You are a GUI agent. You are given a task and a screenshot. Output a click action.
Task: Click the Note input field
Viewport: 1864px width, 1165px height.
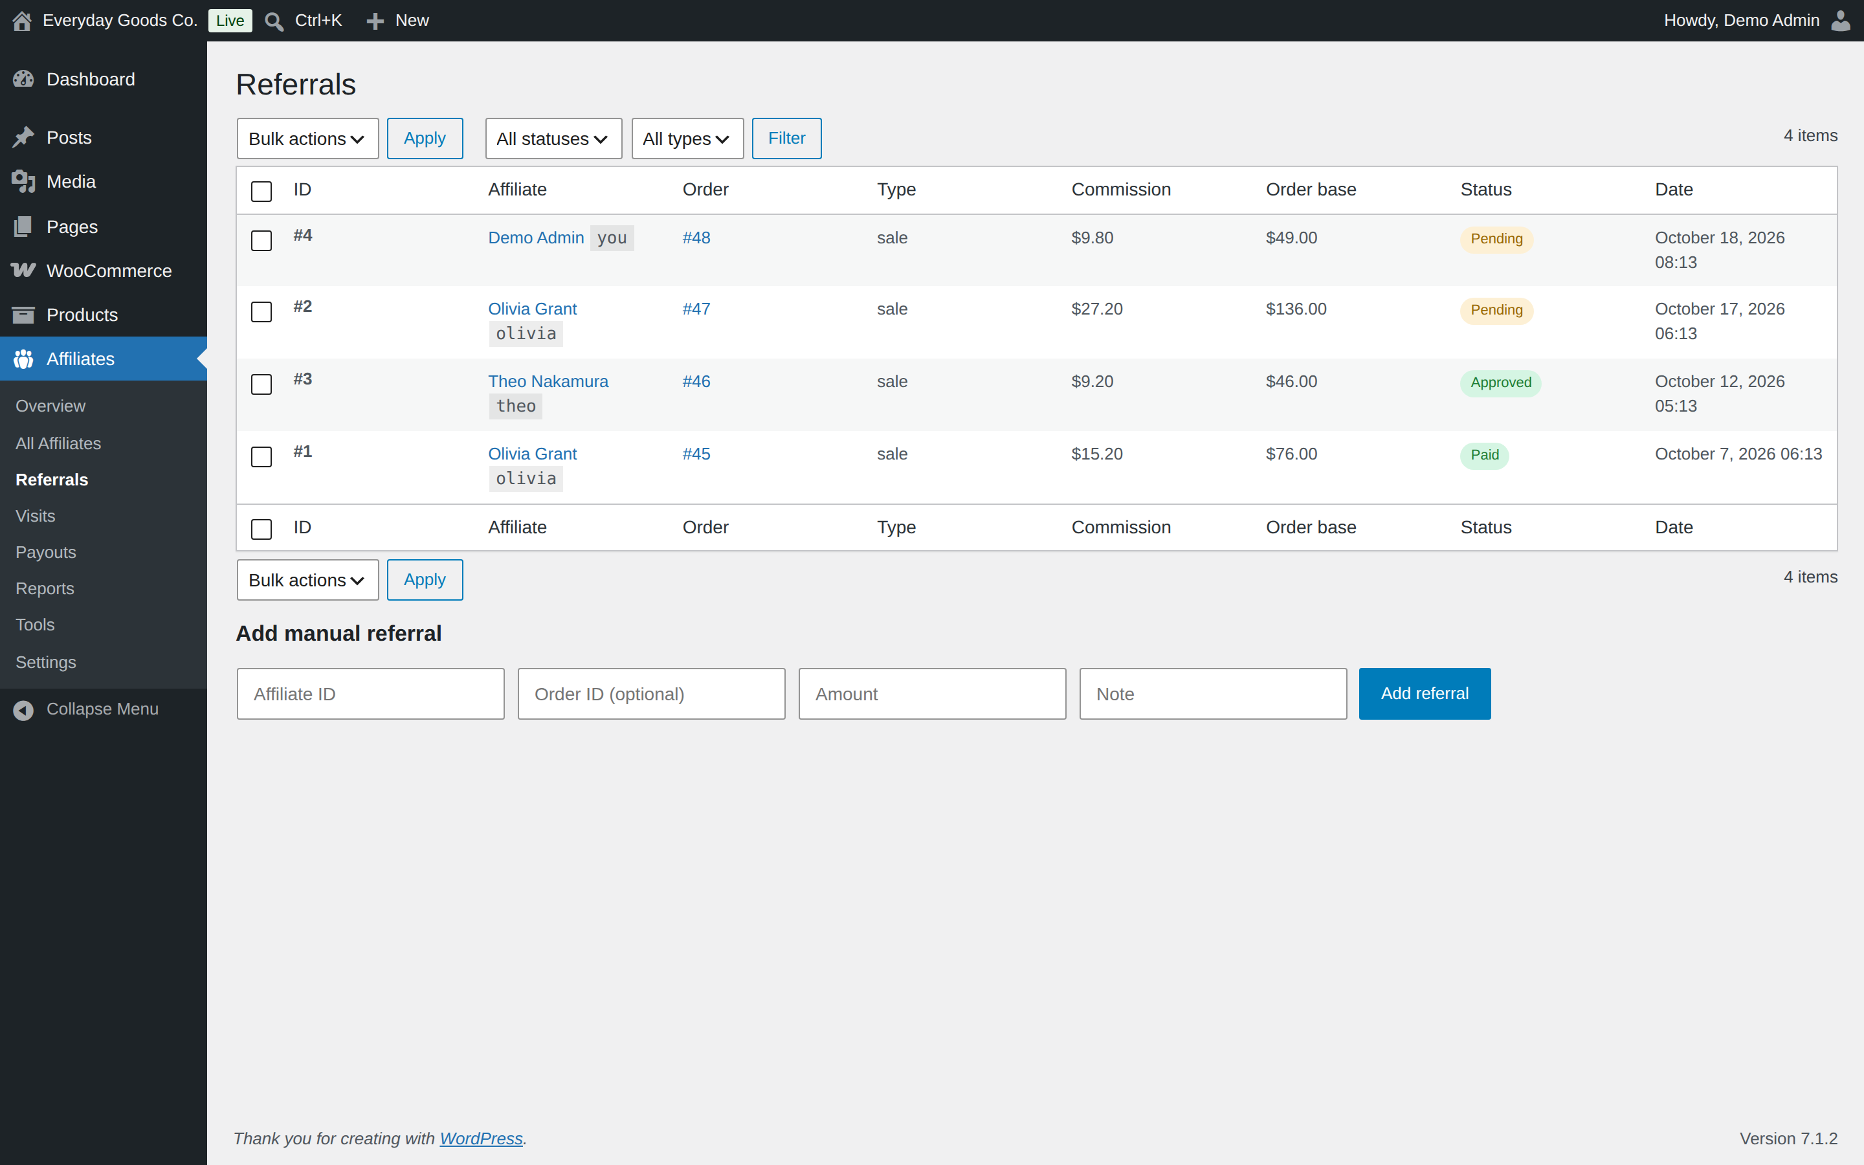(1213, 694)
